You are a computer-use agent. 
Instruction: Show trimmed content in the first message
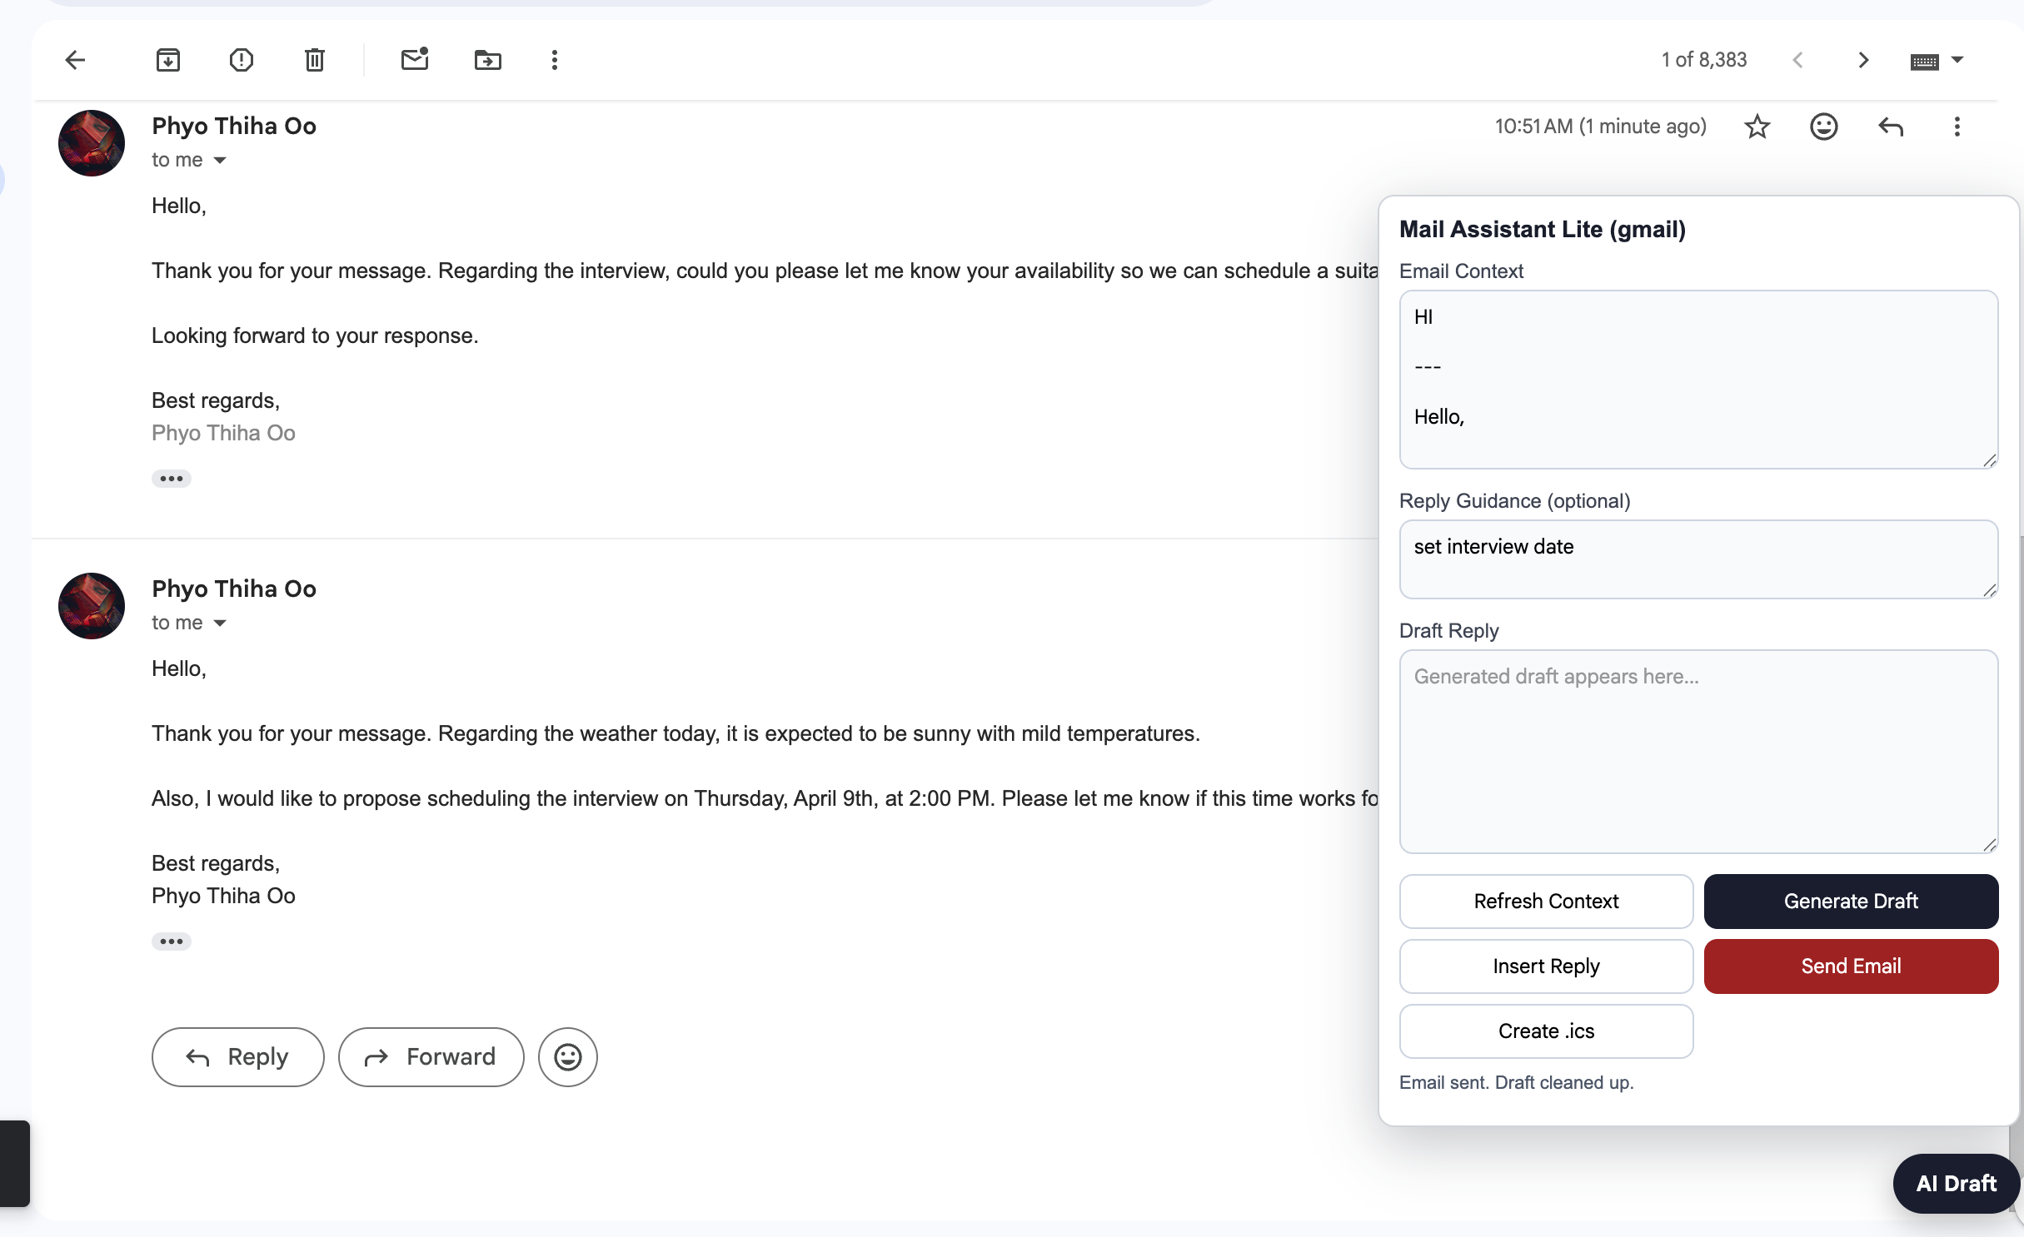(172, 479)
